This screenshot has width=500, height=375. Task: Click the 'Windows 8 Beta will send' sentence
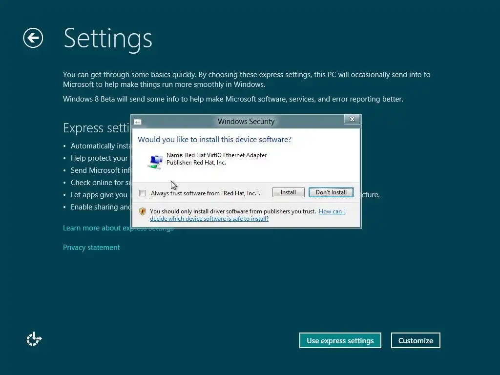point(233,99)
